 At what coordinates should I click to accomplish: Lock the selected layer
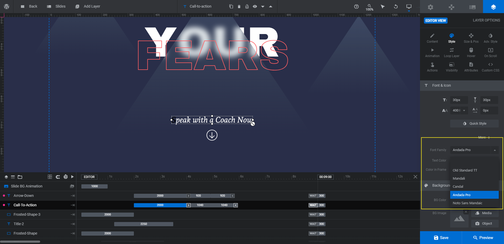click(247, 7)
